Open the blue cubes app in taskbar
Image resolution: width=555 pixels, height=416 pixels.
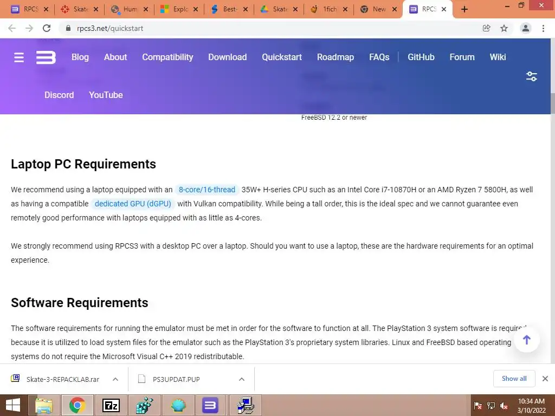pyautogui.click(x=144, y=405)
